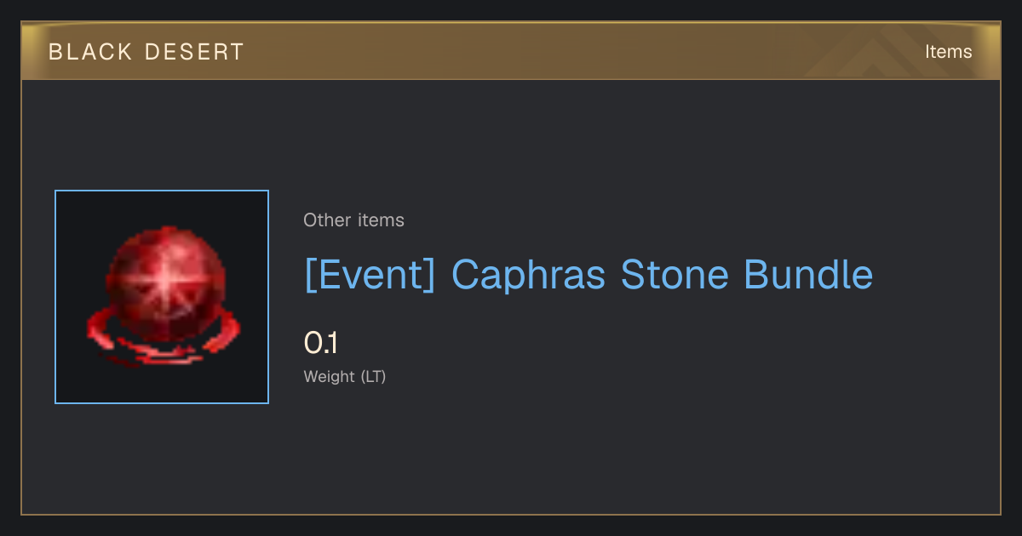This screenshot has height=536, width=1022.
Task: Open the [Event] Caphras Stone Bundle title
Action: pyautogui.click(x=589, y=276)
